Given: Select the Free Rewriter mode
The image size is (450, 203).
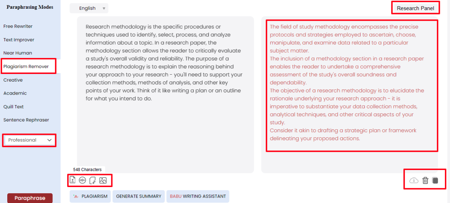Looking at the screenshot, I should (x=18, y=26).
